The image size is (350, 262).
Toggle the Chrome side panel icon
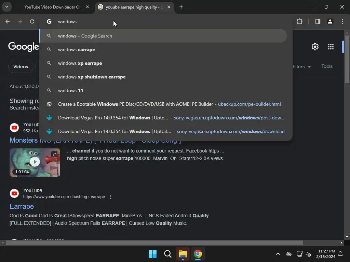pyautogui.click(x=318, y=21)
